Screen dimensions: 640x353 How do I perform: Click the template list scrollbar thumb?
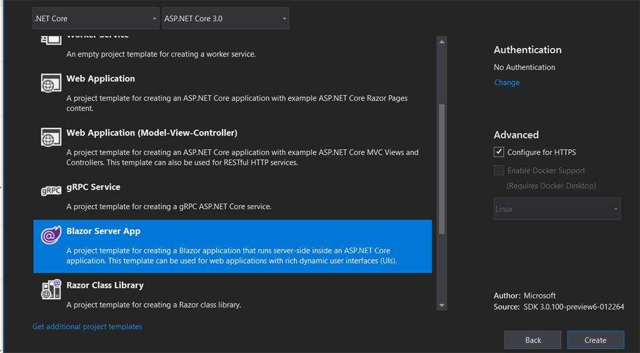coord(442,169)
